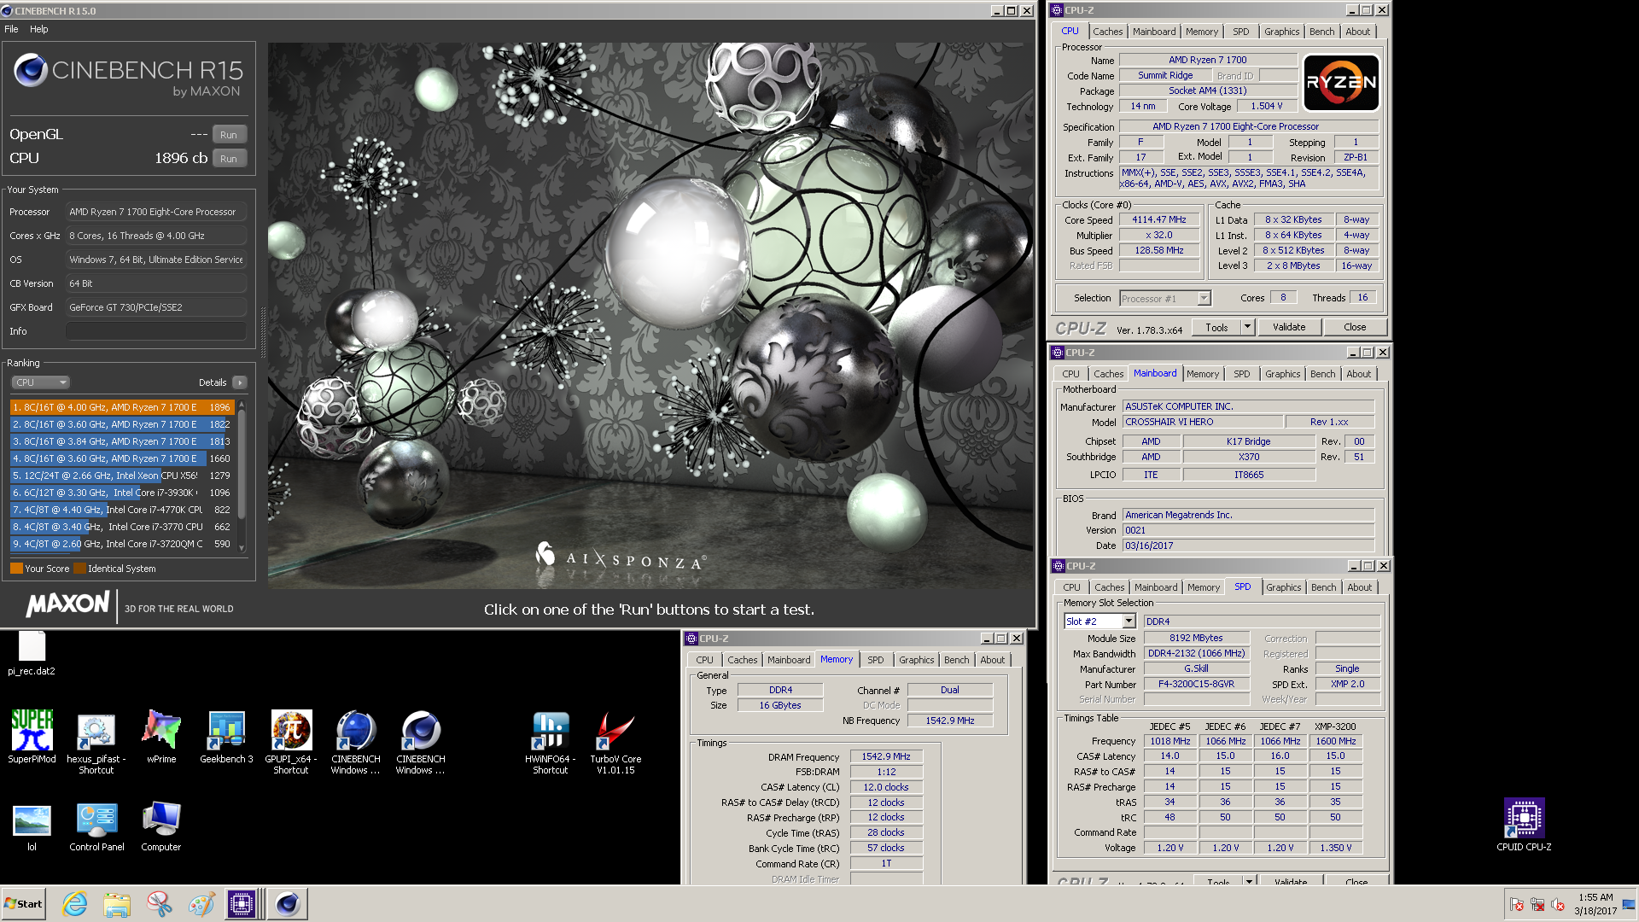This screenshot has height=922, width=1639.
Task: Click the orange Your Score swatch
Action: tap(16, 569)
